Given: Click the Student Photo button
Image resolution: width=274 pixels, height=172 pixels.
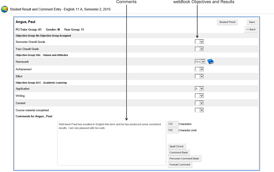Looking at the screenshot, I should tap(227, 22).
